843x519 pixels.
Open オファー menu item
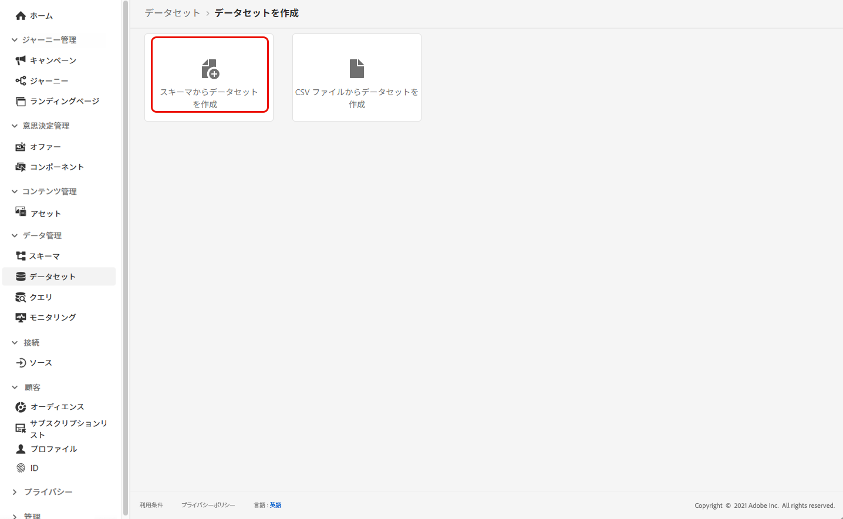[x=45, y=147]
